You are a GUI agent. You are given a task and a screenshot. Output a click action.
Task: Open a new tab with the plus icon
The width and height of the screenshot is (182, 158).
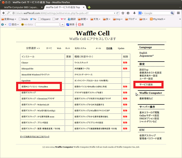pyautogui.click(x=89, y=8)
